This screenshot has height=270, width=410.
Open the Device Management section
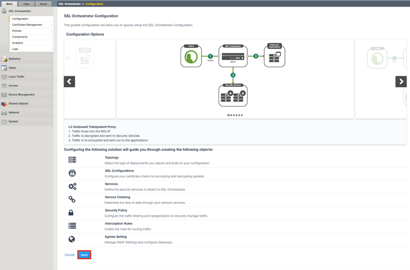tap(27, 95)
